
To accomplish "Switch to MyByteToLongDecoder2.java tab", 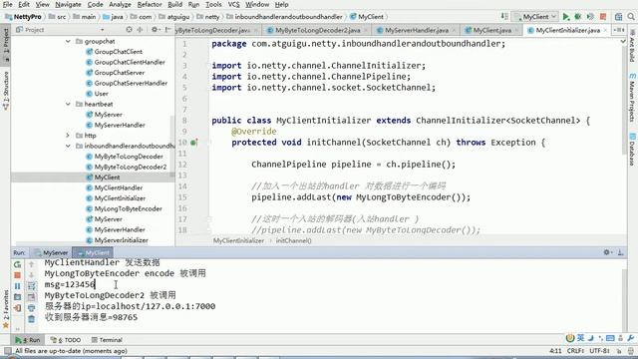I will 317,30.
